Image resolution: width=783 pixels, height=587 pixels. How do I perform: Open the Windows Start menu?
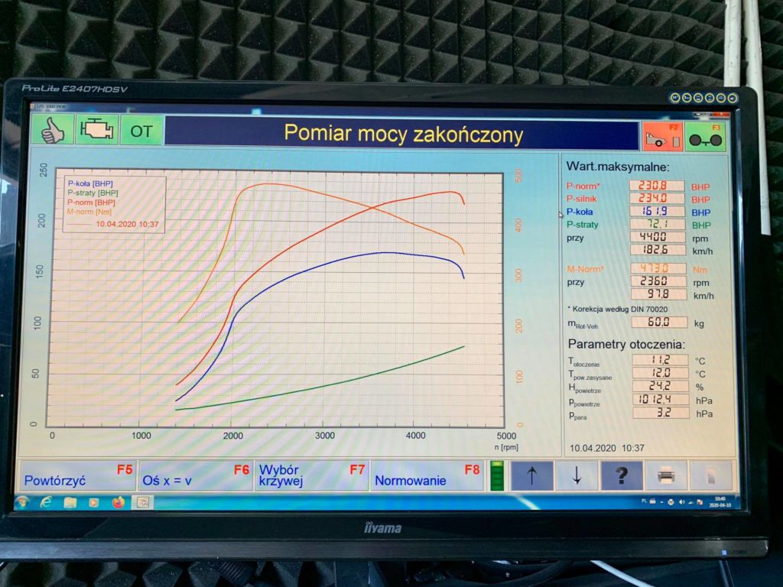(21, 503)
